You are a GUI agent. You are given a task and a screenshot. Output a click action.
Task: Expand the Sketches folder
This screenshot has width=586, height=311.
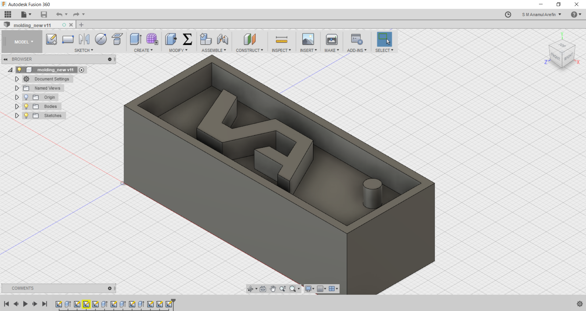coord(17,115)
